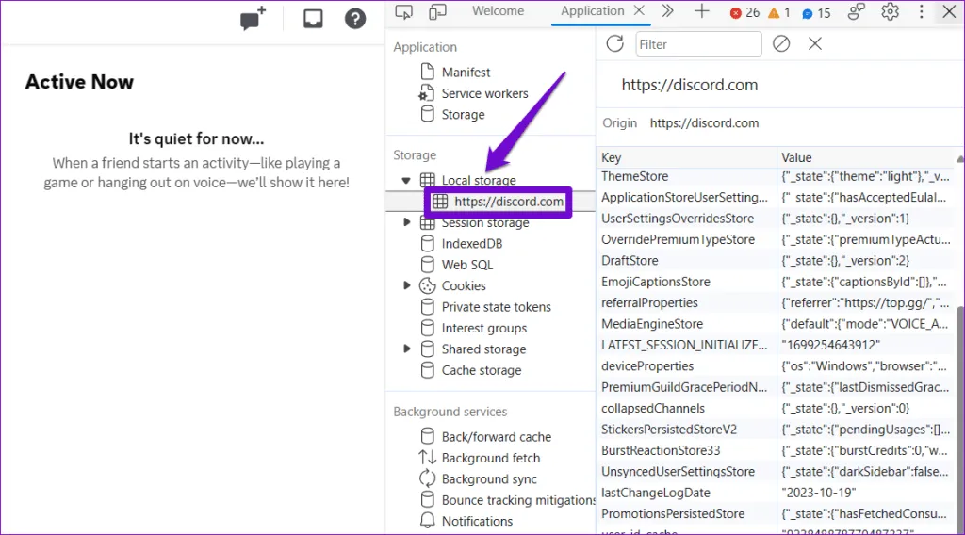Activate the inspect element picker icon

404,12
